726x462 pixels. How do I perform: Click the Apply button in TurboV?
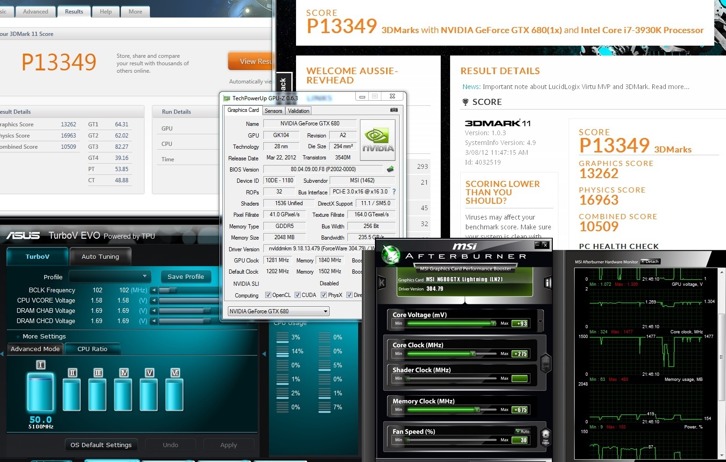coord(229,445)
